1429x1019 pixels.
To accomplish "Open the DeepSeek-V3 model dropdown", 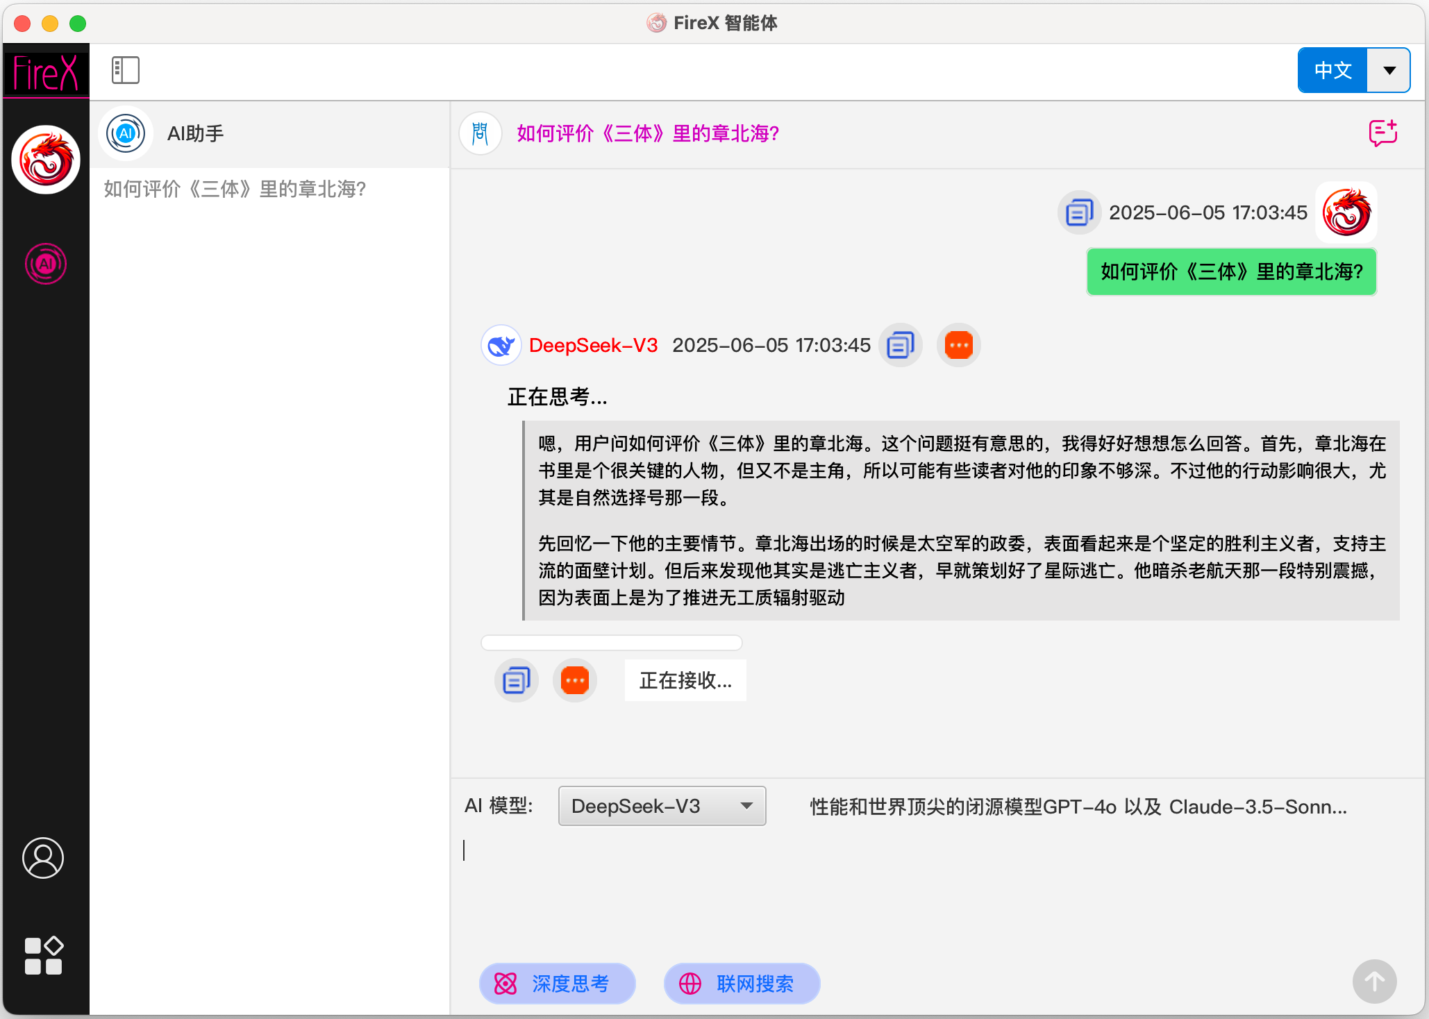I will 662,806.
